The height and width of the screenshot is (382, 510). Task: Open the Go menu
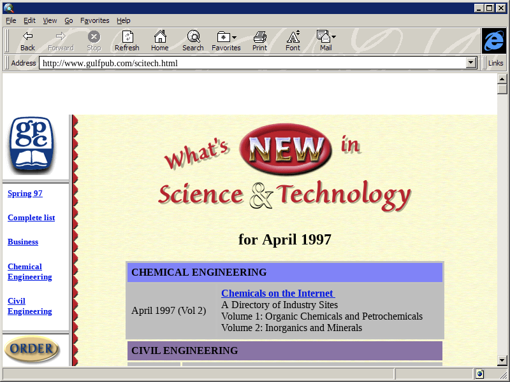click(69, 20)
